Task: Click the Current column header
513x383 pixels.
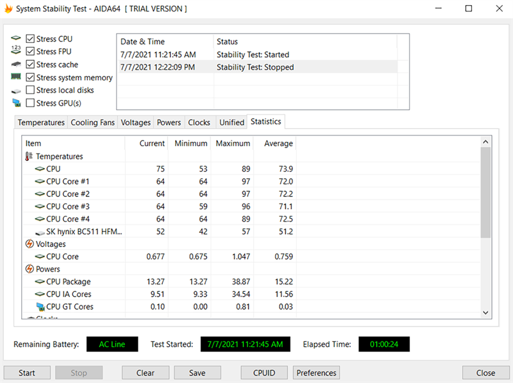Action: pyautogui.click(x=146, y=143)
